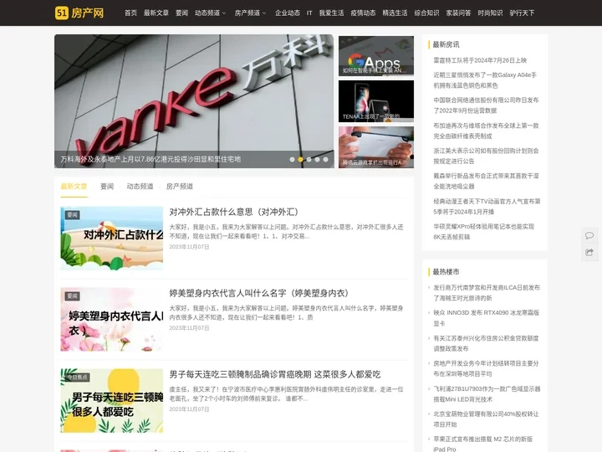Select the first carousel dot
The image size is (602, 452).
coord(292,160)
